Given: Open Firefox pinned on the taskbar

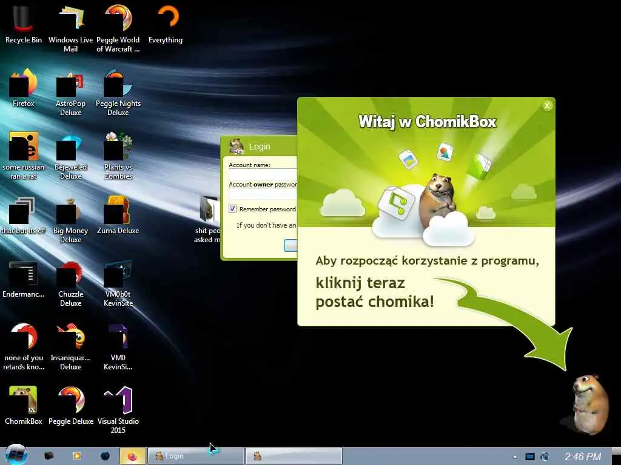Looking at the screenshot, I should (x=133, y=456).
